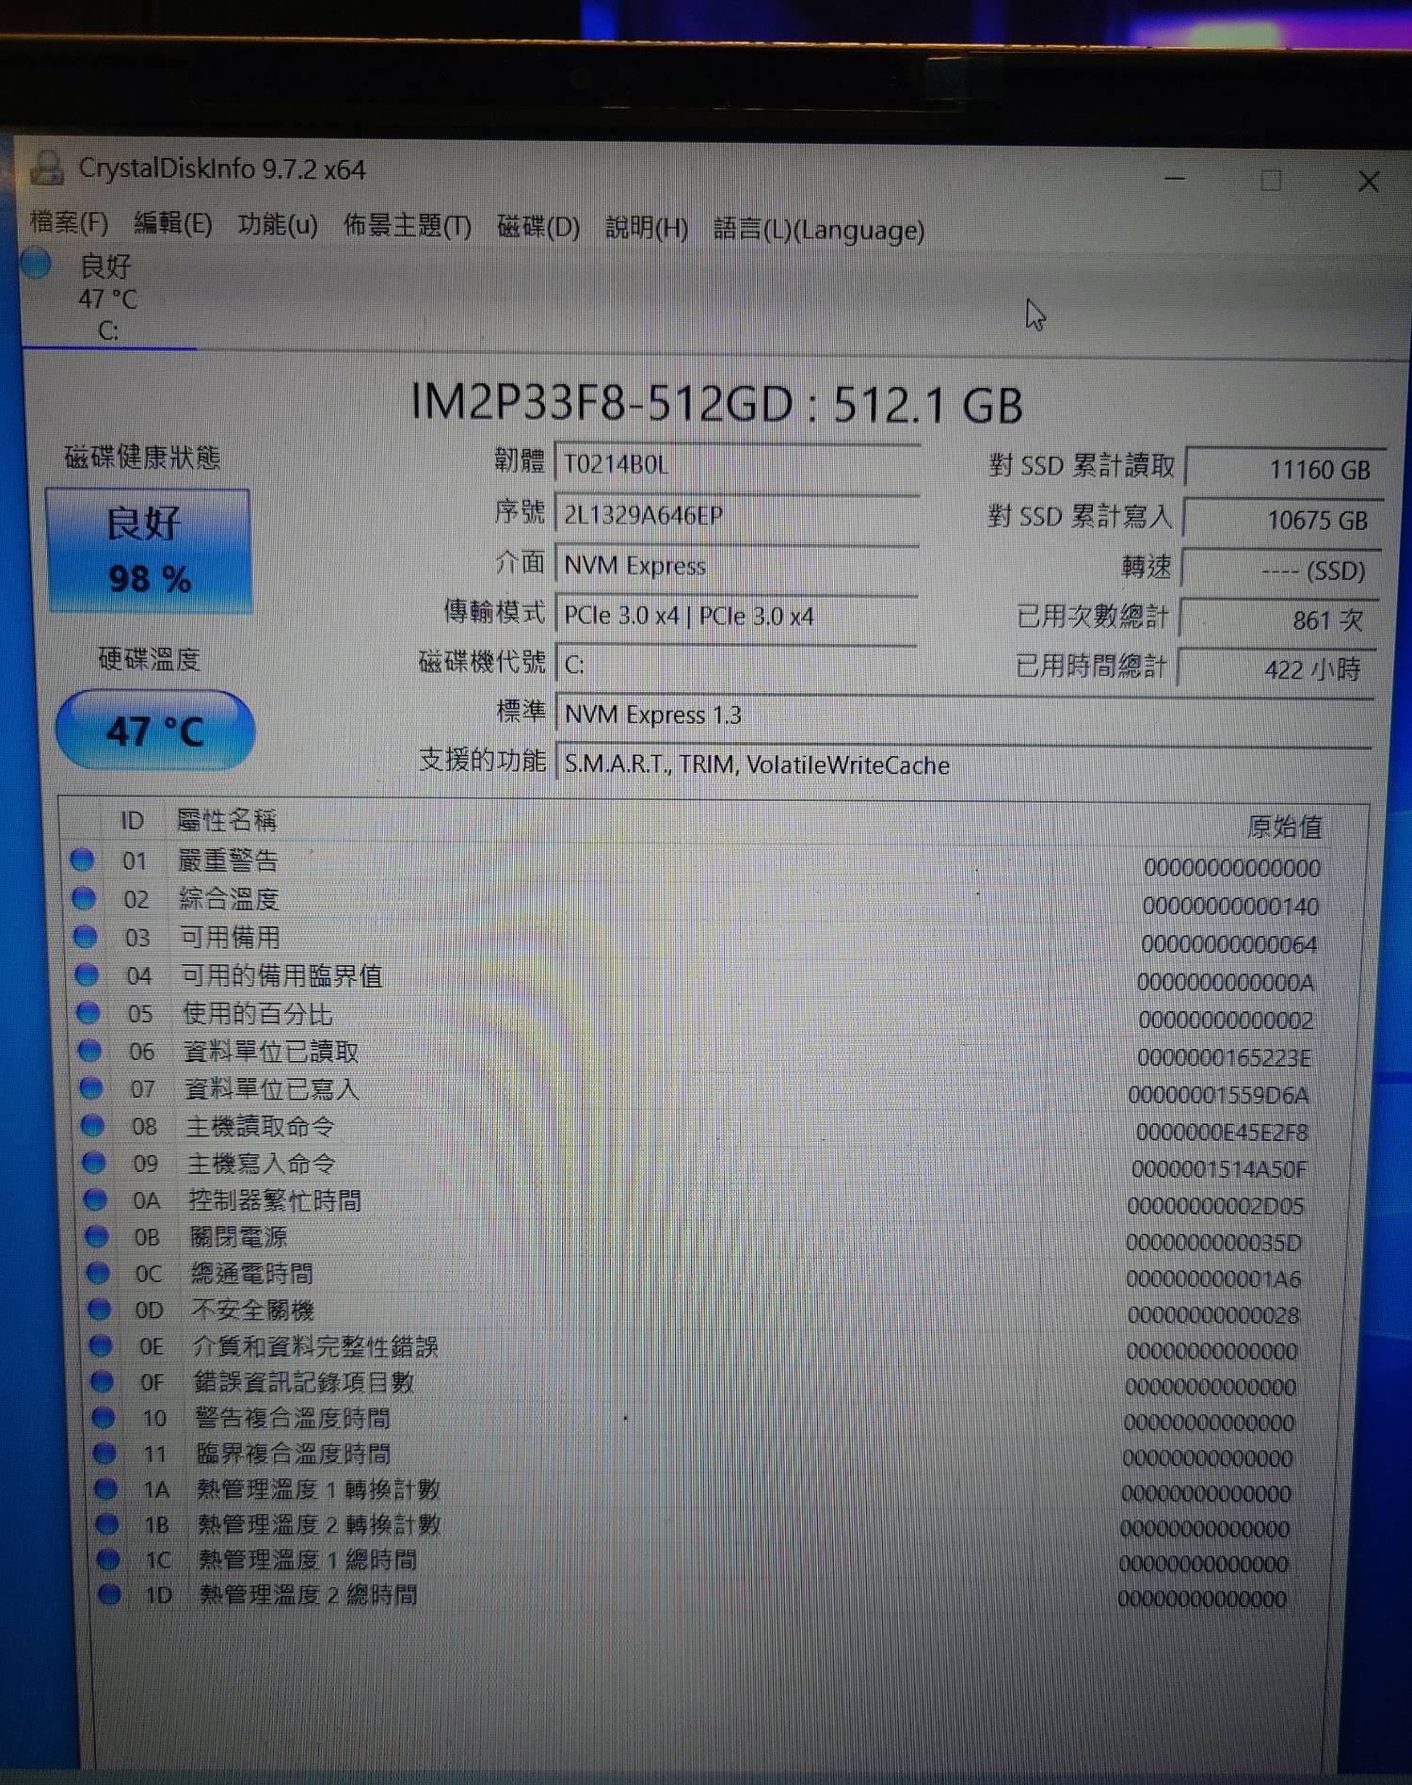Maximize the CrystalDiskInfo window

click(1270, 180)
